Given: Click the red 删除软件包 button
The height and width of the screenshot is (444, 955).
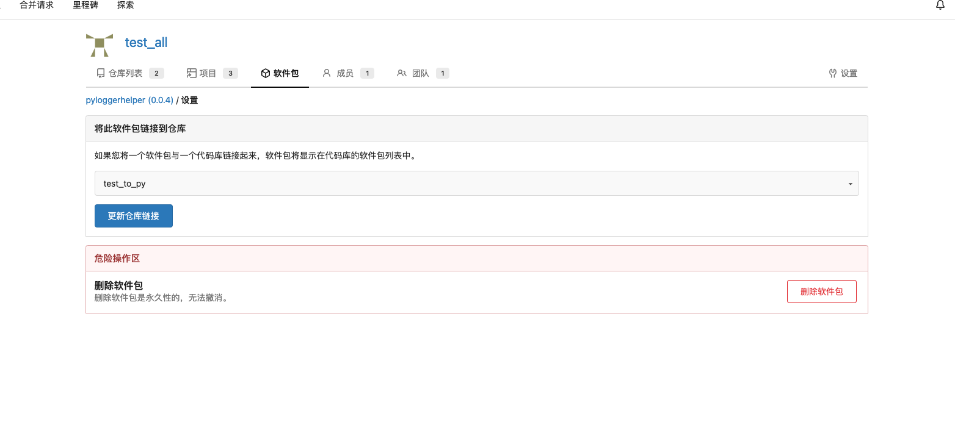Looking at the screenshot, I should 821,292.
